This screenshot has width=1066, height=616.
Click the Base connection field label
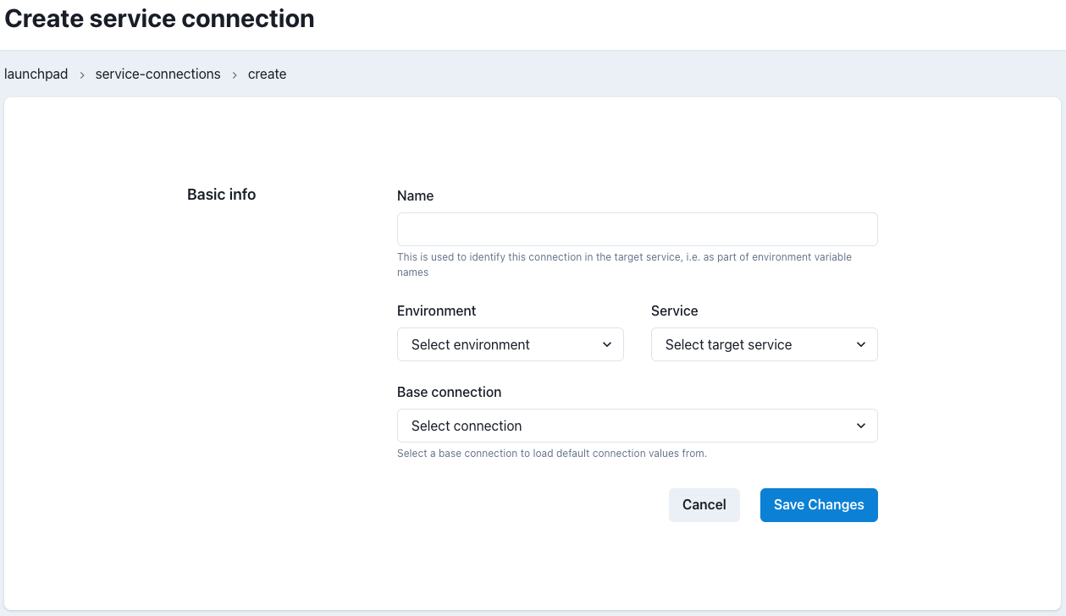click(x=449, y=392)
